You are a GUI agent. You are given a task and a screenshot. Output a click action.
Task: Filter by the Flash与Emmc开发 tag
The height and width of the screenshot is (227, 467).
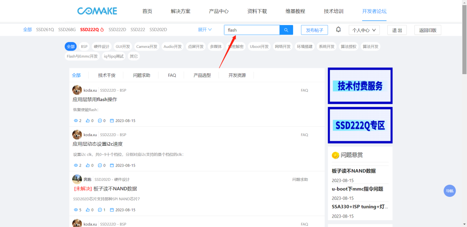pyautogui.click(x=82, y=56)
